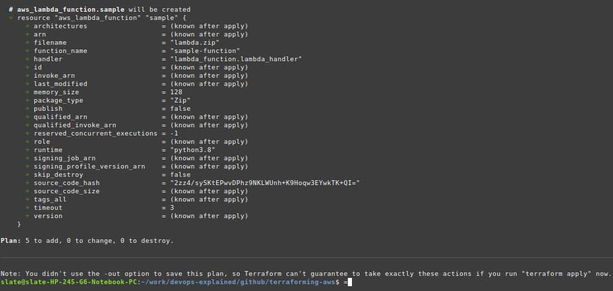Viewport: 613px width, 291px height.
Task: Click the "Plan:" summary label
Action: [11, 241]
